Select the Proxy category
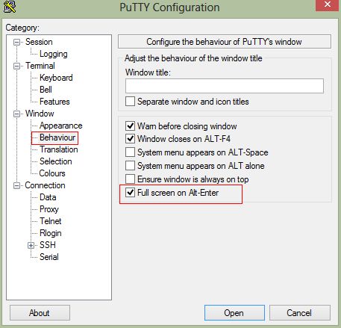 pos(49,209)
